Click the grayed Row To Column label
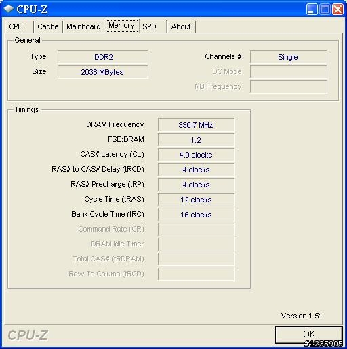347x349 pixels. [106, 274]
